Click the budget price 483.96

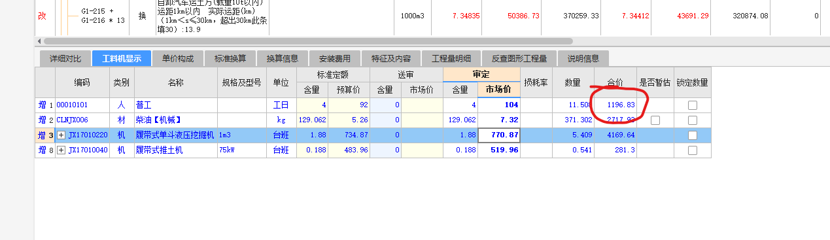point(349,150)
